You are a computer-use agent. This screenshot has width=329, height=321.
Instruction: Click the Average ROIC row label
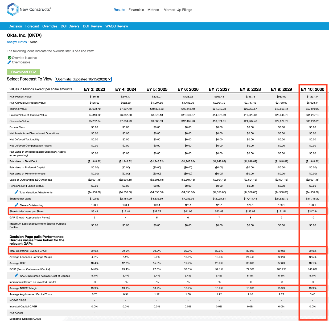point(18,263)
